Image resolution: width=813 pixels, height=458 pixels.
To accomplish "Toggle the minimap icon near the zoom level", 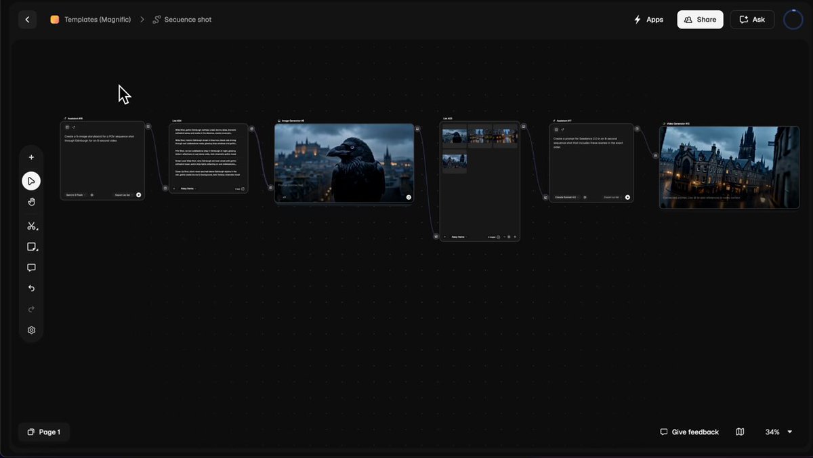I will point(741,432).
